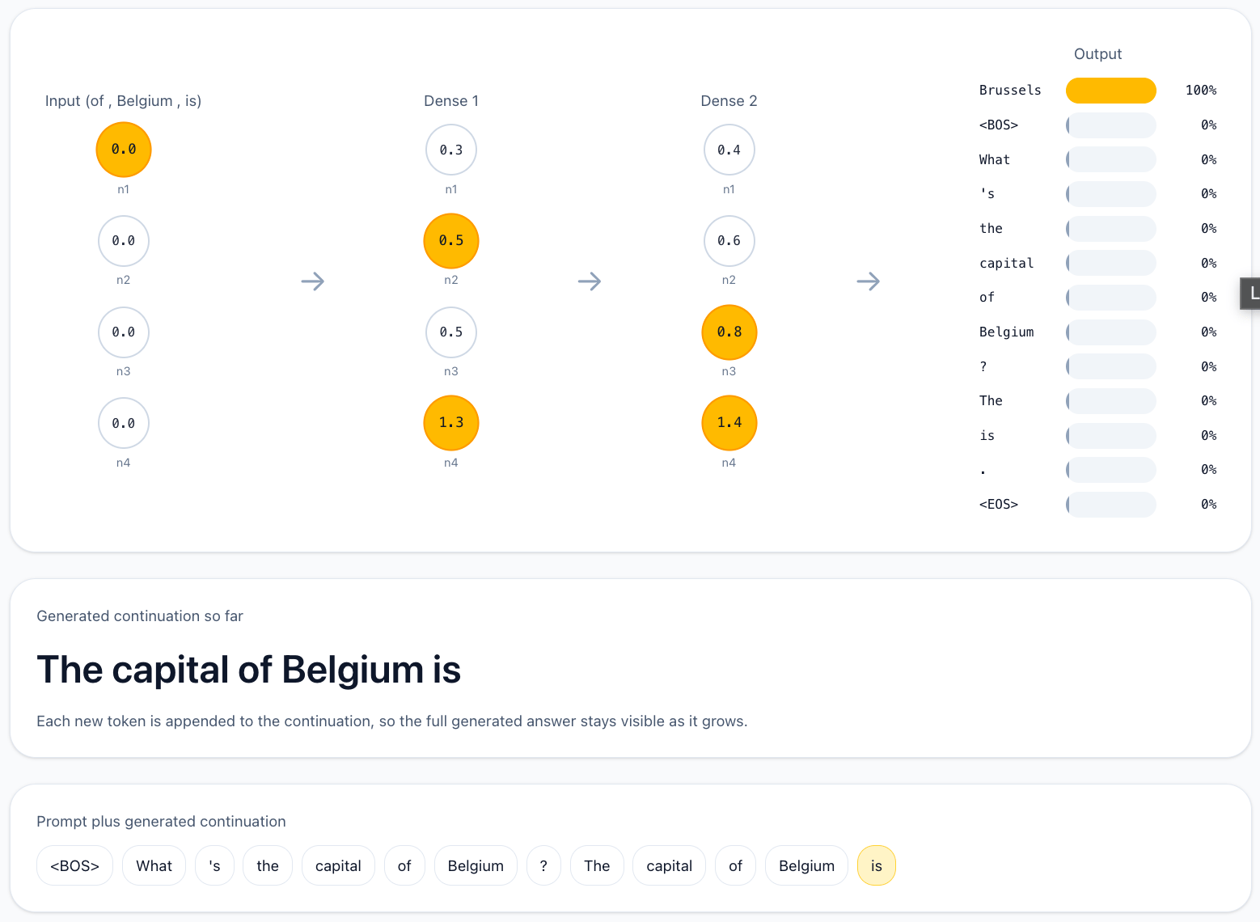Click the Input n4 neuron
This screenshot has width=1260, height=922.
pos(124,423)
